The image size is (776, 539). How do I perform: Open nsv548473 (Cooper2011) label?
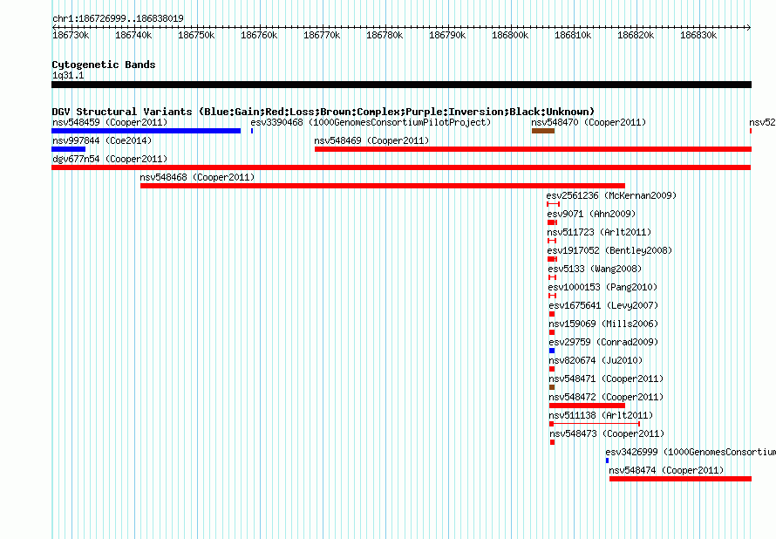tap(607, 433)
